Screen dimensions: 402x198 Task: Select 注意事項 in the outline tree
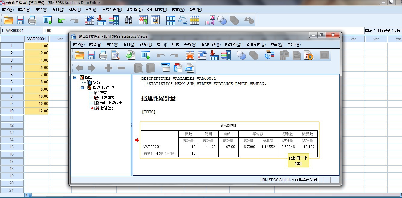point(107,98)
